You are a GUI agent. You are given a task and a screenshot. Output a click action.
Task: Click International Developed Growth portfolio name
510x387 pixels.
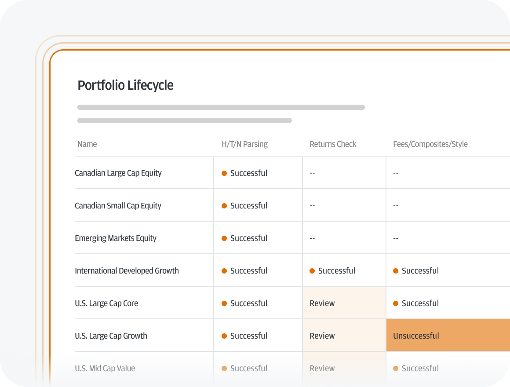tap(127, 270)
